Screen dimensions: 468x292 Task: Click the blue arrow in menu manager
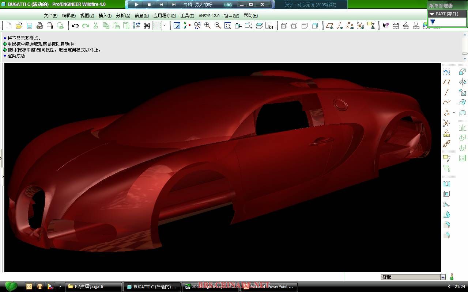433,22
